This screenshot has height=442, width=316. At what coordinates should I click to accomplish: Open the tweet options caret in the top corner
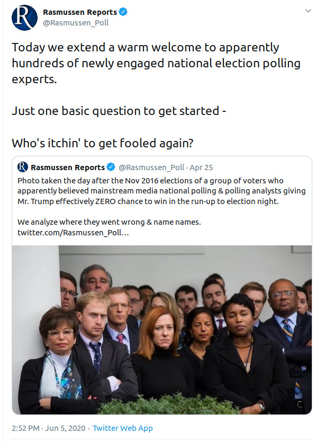coord(308,10)
